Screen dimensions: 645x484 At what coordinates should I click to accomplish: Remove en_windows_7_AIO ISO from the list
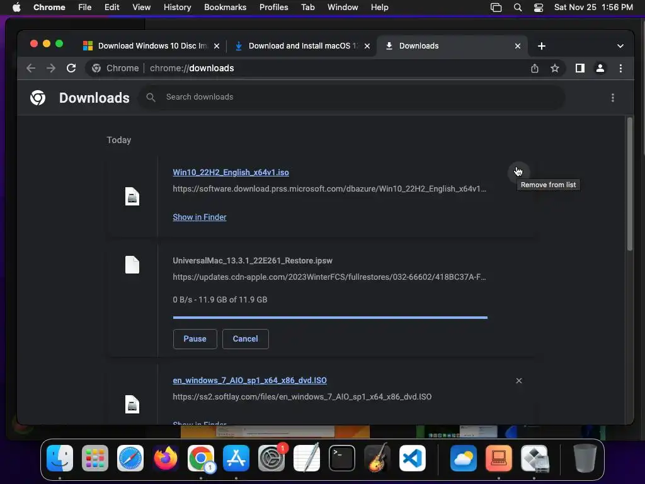point(519,381)
